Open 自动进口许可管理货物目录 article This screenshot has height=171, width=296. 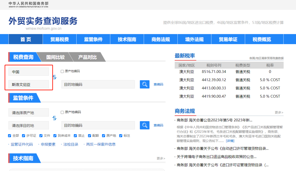(223, 149)
